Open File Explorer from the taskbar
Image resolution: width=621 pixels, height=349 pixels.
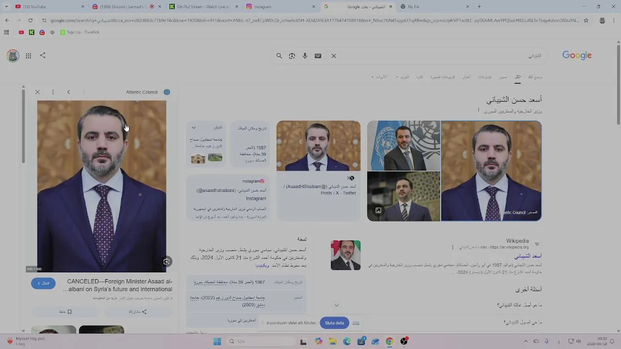point(333,342)
